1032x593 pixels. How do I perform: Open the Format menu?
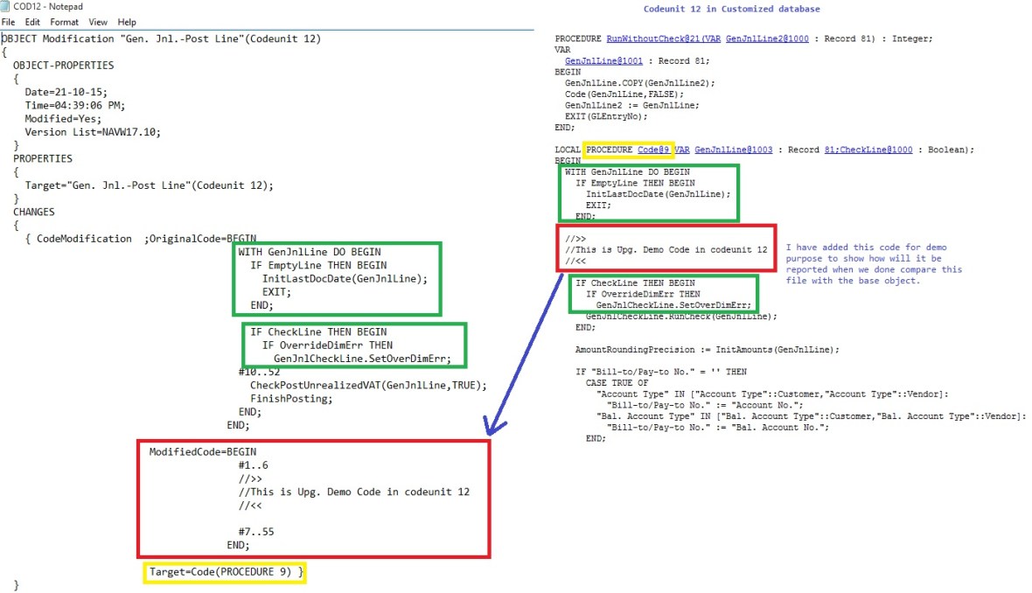point(64,22)
